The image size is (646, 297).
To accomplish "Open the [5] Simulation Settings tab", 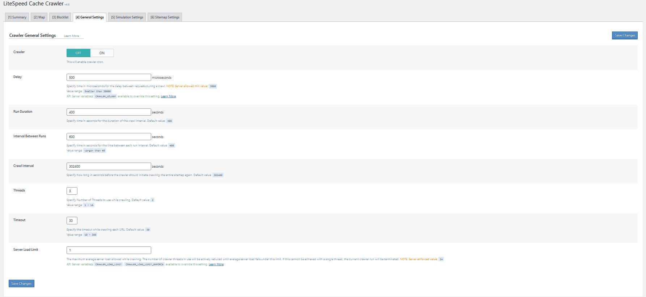I will 127,17.
